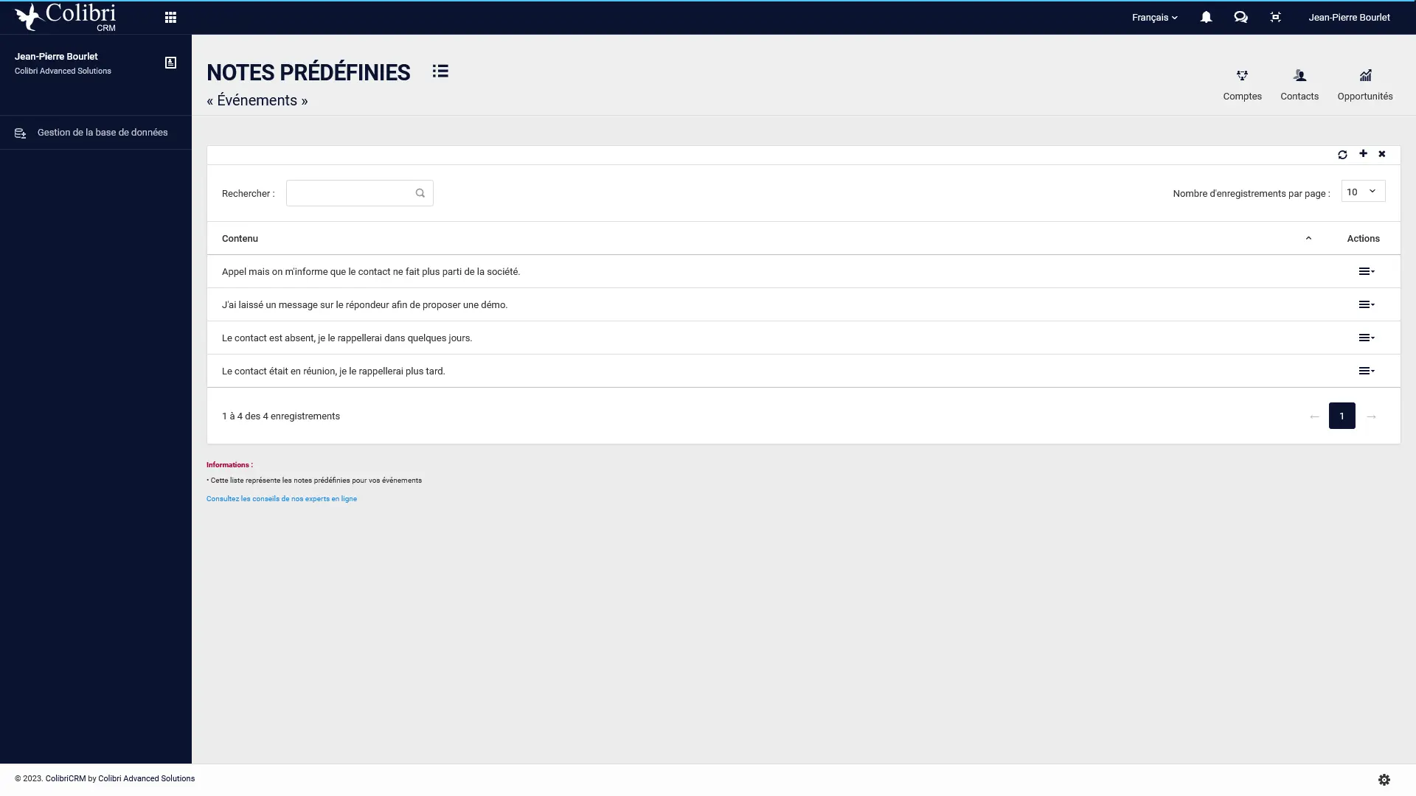Open Opportunités shortcut icon
This screenshot has height=796, width=1416.
(x=1365, y=75)
